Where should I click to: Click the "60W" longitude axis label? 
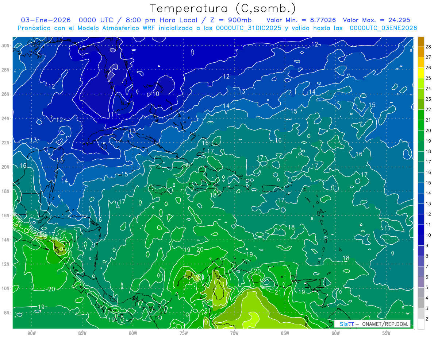point(336,333)
